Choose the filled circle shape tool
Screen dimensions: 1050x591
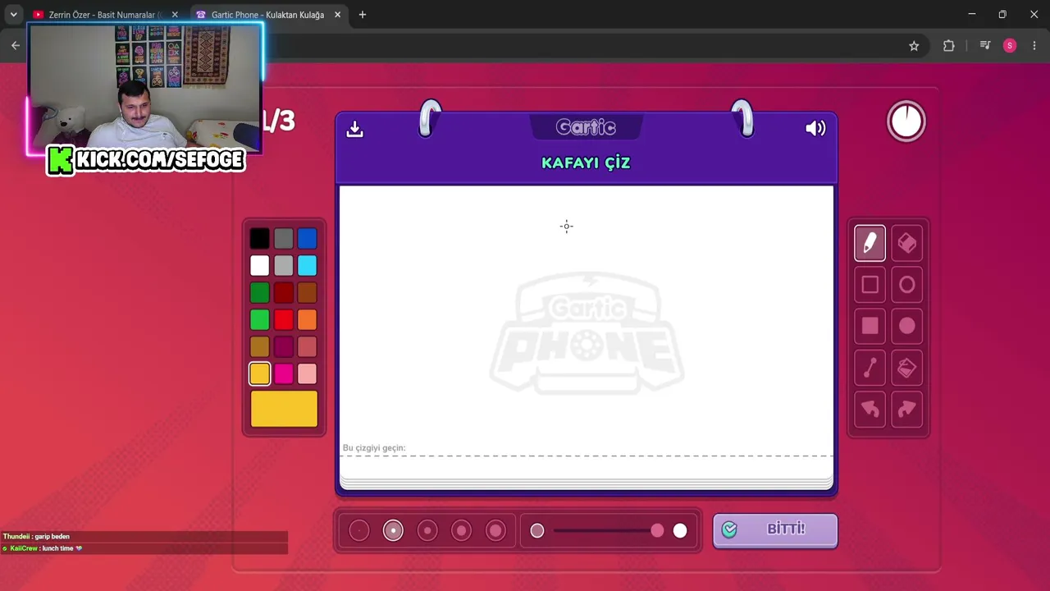tap(906, 326)
